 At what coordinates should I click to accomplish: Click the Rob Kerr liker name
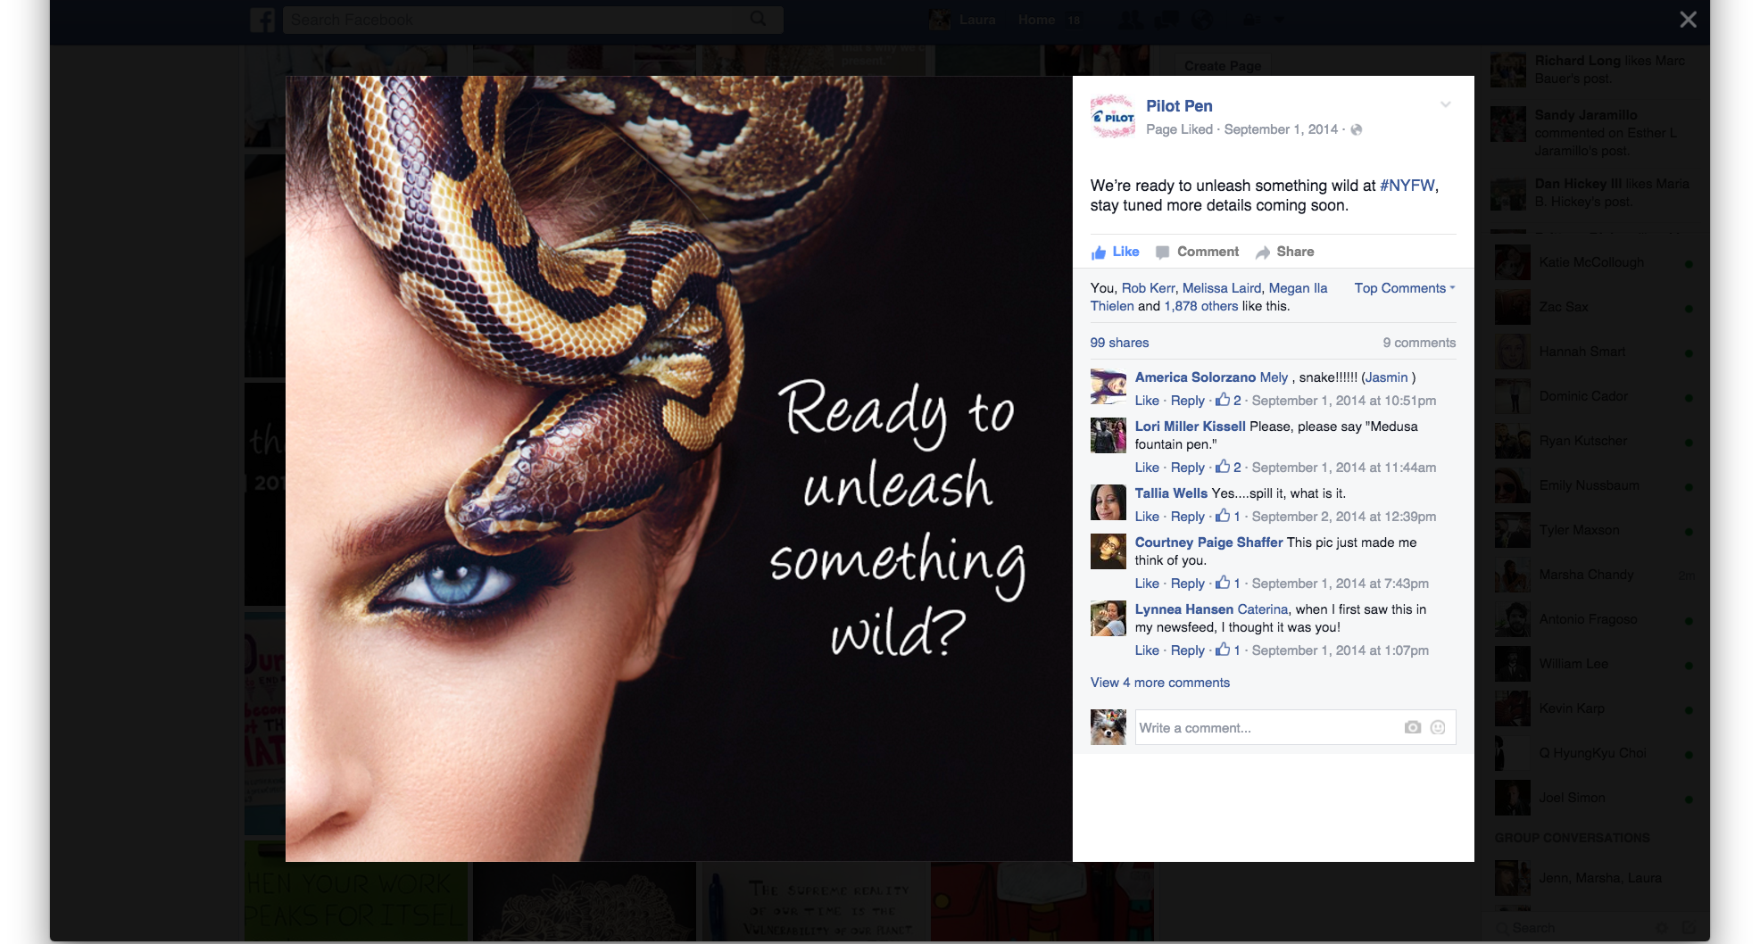pyautogui.click(x=1148, y=288)
